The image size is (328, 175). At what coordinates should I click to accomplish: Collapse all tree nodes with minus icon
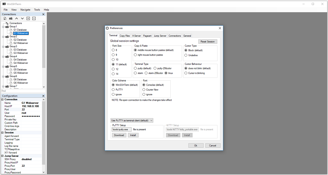[34, 18]
